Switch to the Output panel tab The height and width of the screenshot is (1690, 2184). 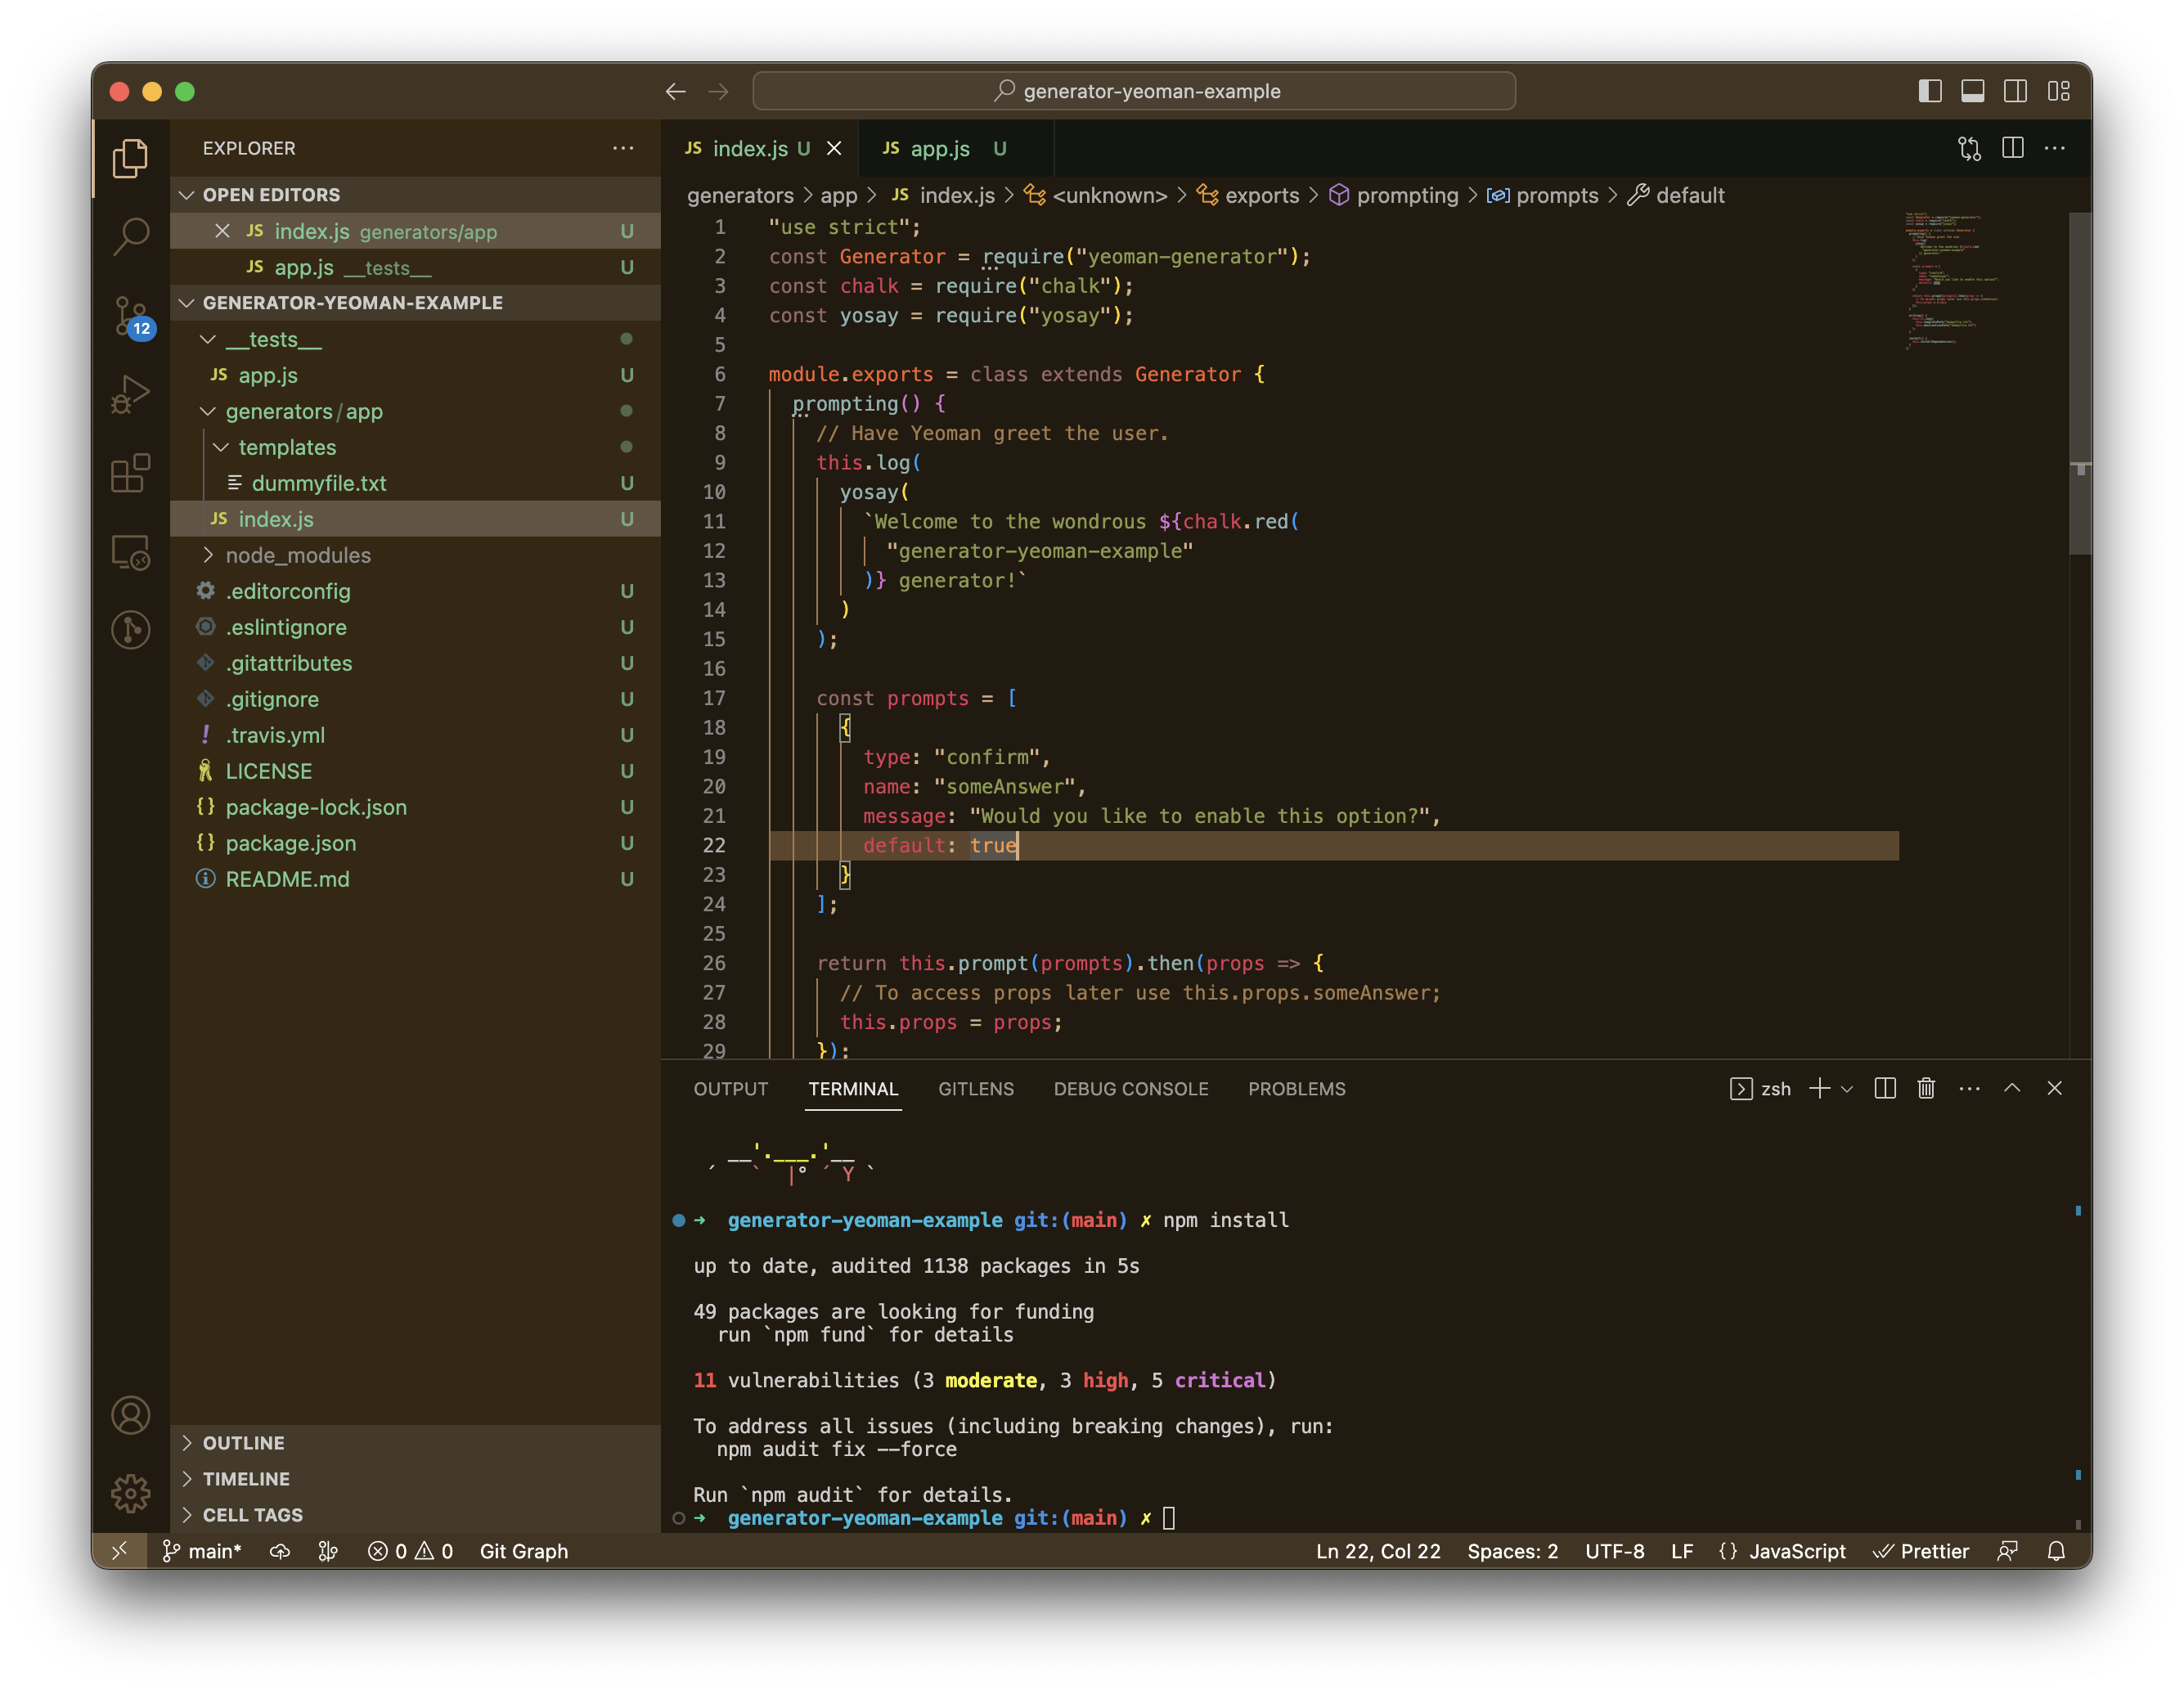730,1088
